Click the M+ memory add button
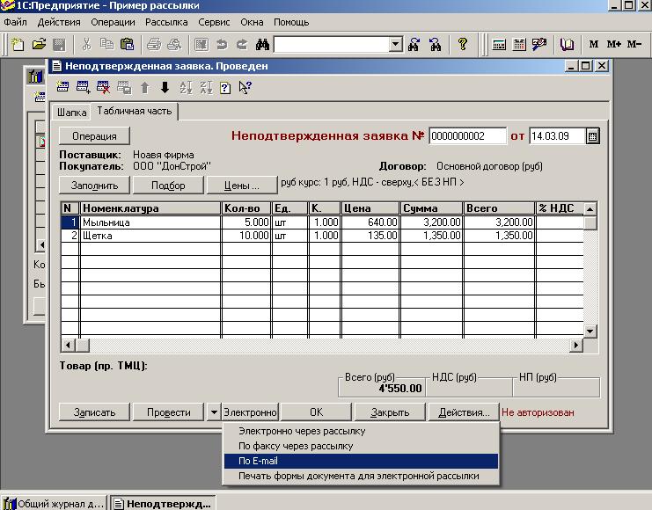Image resolution: width=652 pixels, height=510 pixels. [614, 44]
